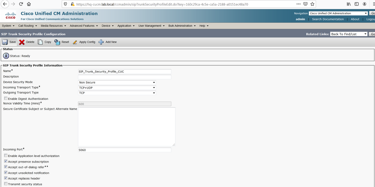Open the Navigation dropdown
This screenshot has width=375, height=187.
tap(338, 14)
